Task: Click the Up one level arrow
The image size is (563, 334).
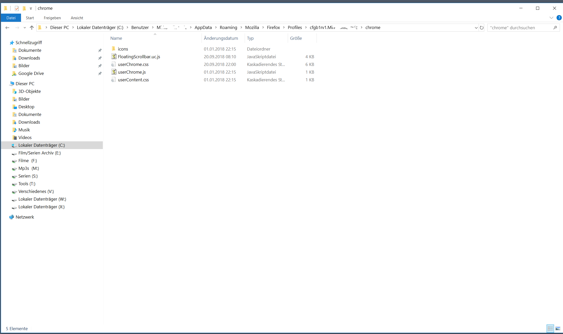Action: click(32, 28)
